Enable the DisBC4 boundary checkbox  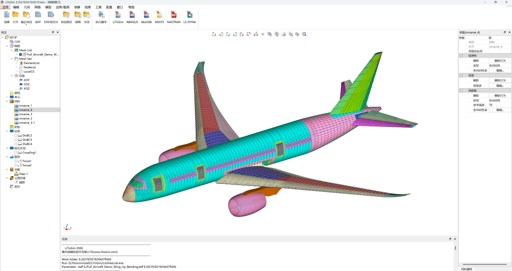tap(16, 144)
